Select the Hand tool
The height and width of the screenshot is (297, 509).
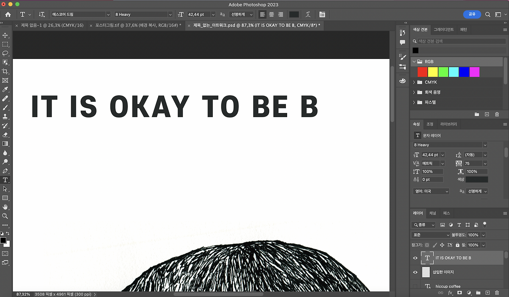(x=5, y=207)
